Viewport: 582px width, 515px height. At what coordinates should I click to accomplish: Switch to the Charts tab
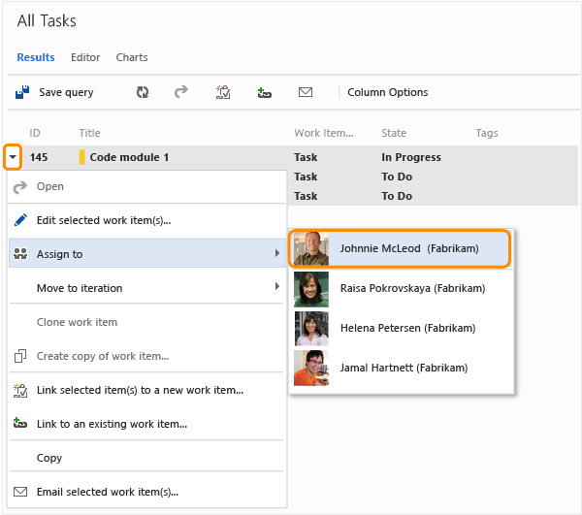click(132, 57)
